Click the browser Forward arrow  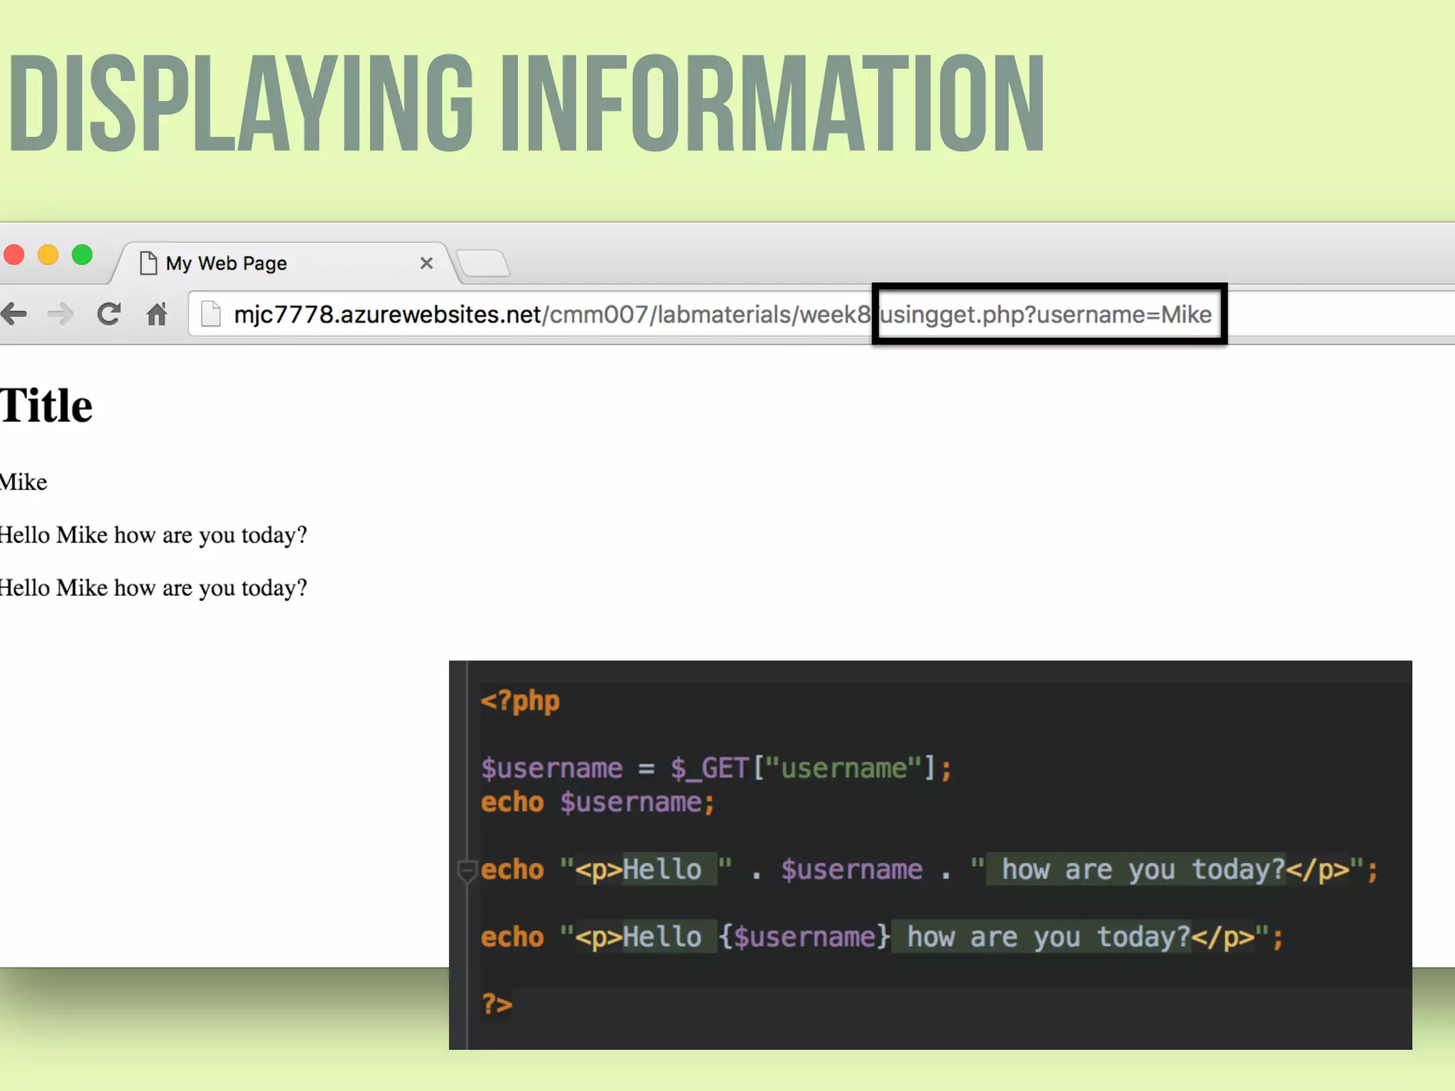(60, 313)
